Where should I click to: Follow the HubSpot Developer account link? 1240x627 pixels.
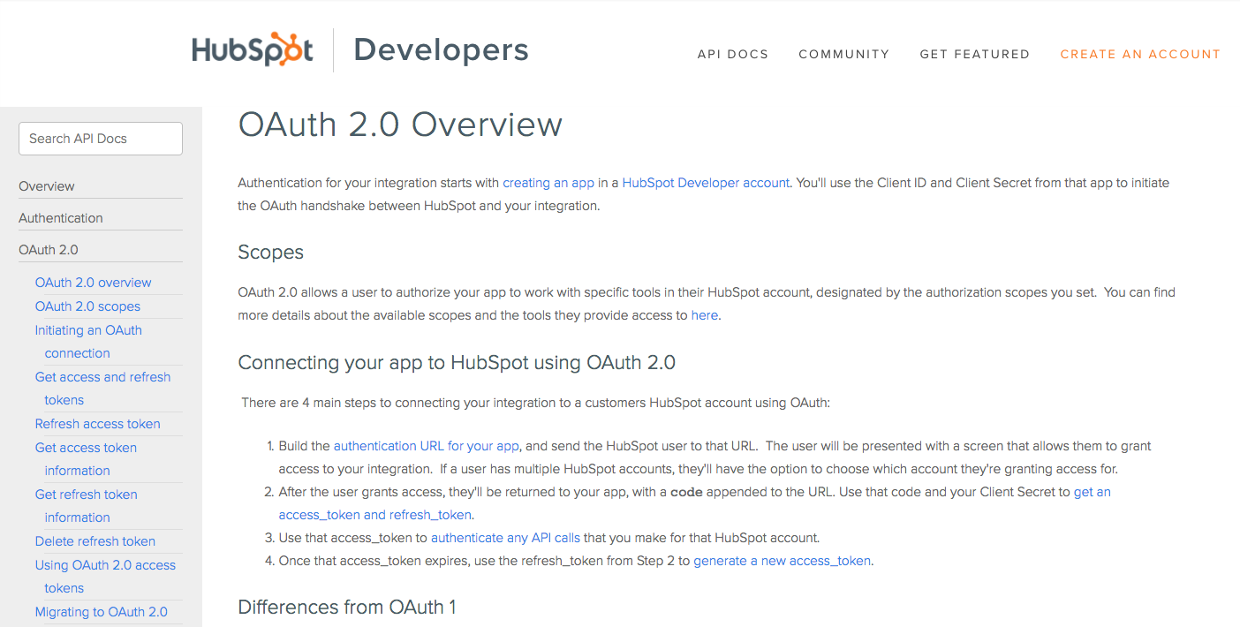[x=706, y=183]
